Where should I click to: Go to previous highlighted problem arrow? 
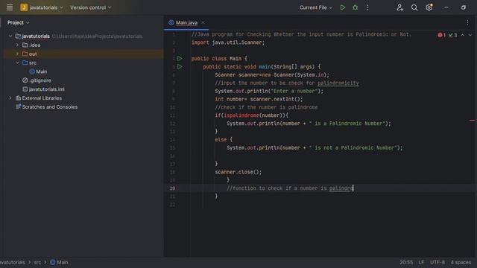tap(462, 35)
